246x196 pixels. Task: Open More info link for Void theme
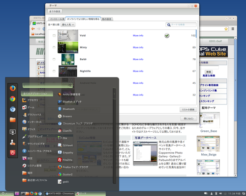138,35
